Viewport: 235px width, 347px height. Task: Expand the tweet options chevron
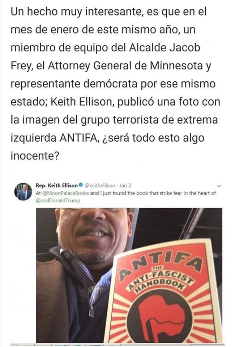(219, 186)
